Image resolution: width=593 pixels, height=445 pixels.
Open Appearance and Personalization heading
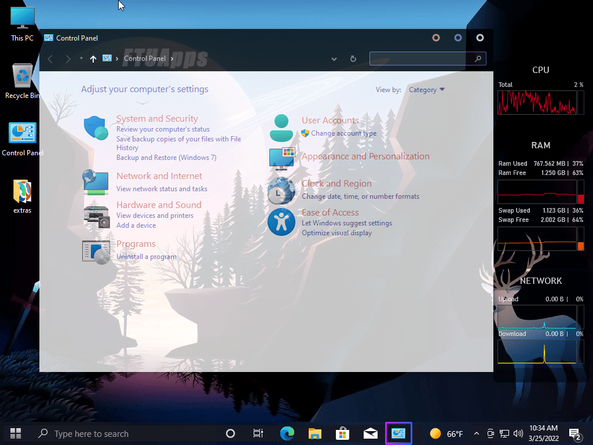click(x=365, y=156)
